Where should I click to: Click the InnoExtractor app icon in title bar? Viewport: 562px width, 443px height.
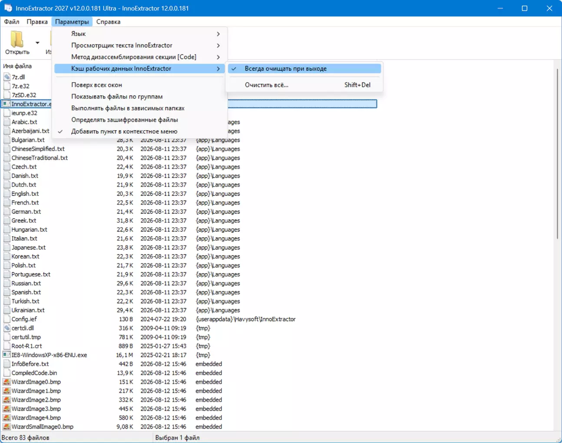pyautogui.click(x=8, y=8)
